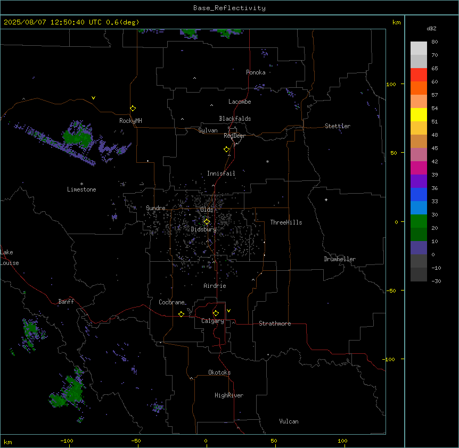
Task: Click the -50 tick label on right axis
Action: point(391,291)
